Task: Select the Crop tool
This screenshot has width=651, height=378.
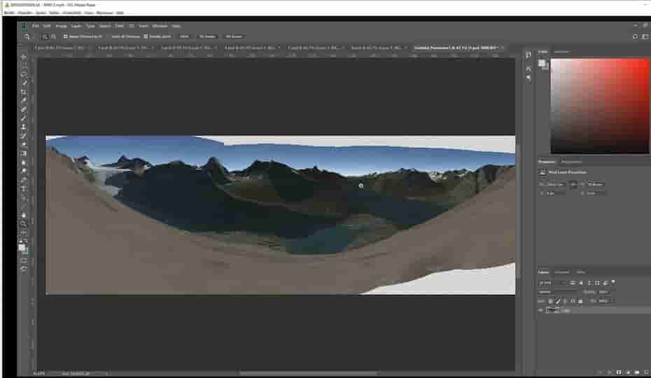Action: [24, 92]
